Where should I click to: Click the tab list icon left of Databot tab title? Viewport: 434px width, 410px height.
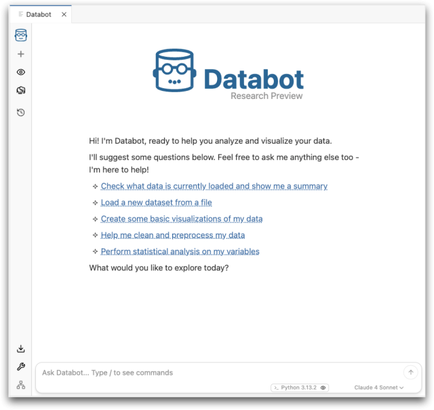[20, 14]
